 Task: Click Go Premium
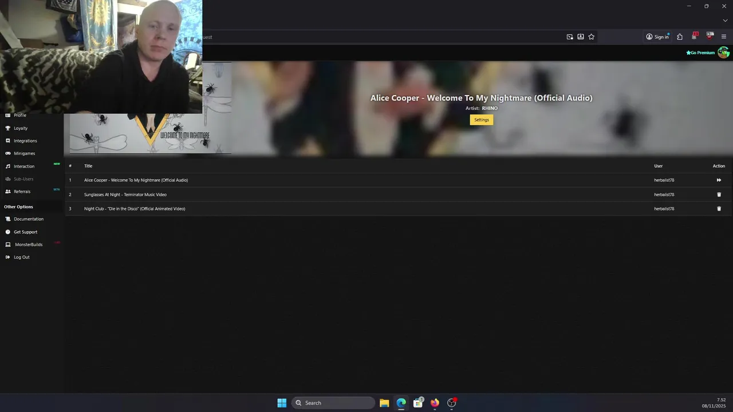coord(700,53)
